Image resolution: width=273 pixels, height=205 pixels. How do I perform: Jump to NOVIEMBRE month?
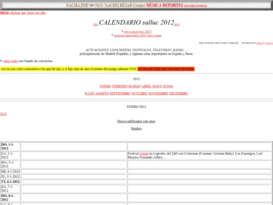158,94
